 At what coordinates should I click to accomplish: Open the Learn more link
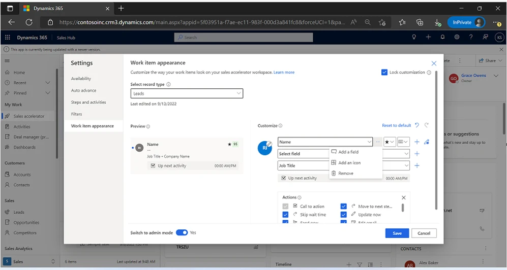[x=284, y=72]
